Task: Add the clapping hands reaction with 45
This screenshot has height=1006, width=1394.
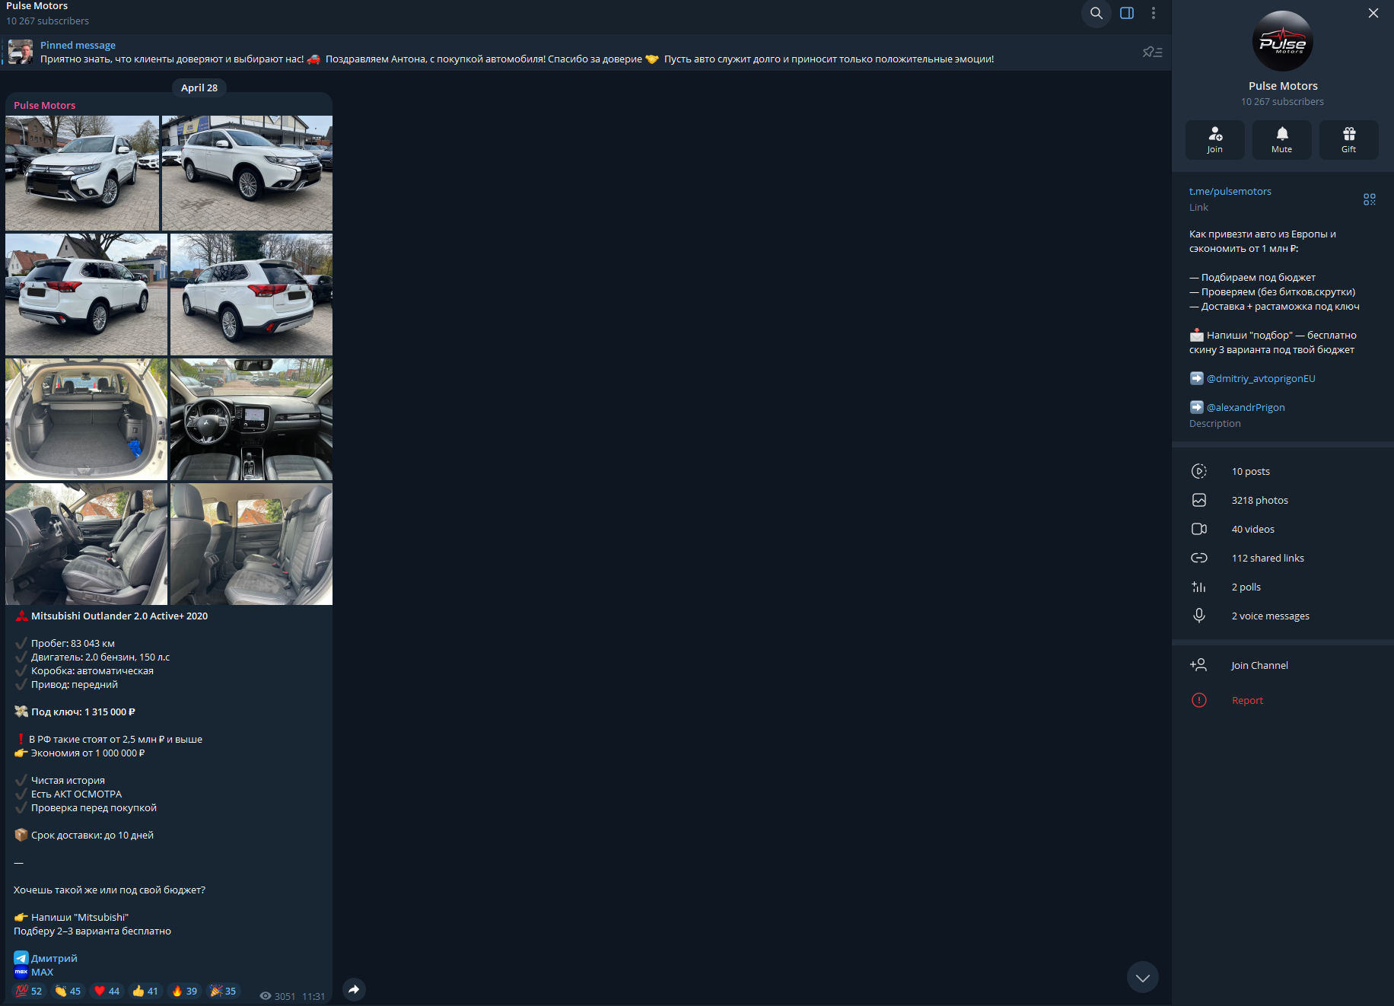Action: pyautogui.click(x=68, y=992)
